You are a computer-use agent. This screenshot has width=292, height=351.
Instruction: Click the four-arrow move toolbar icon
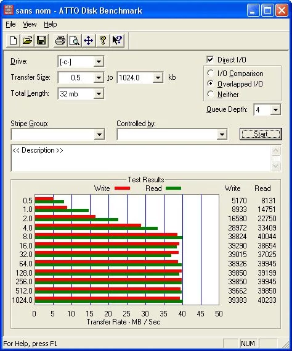point(89,41)
